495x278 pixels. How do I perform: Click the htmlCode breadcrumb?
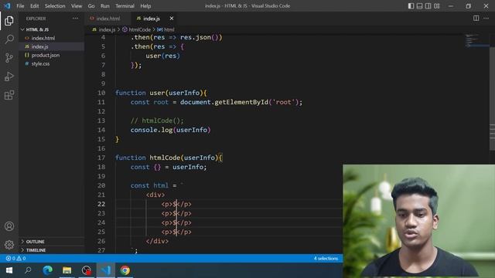coord(136,29)
